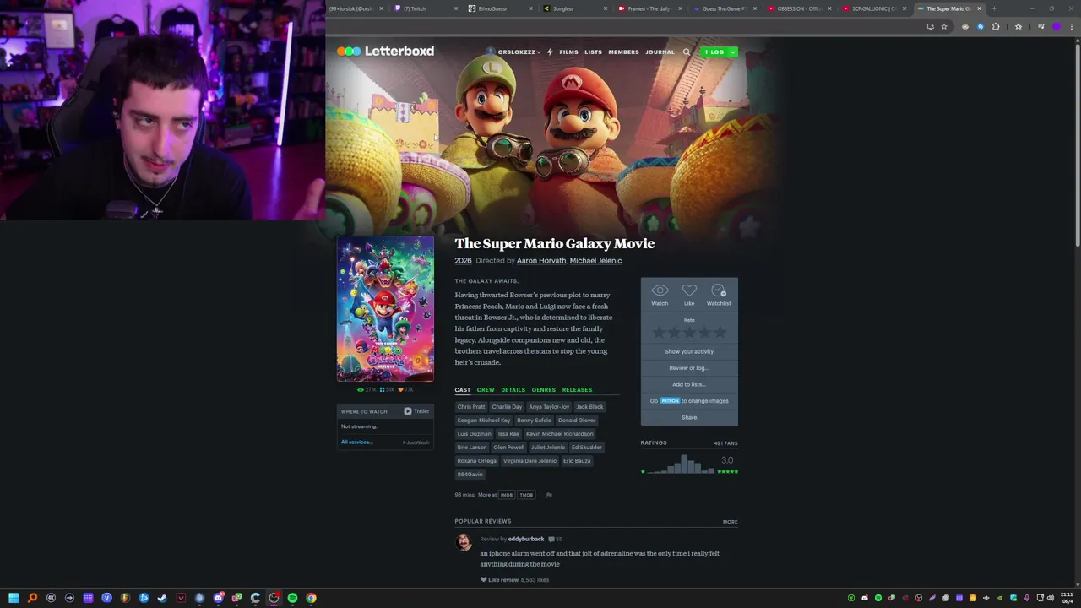Click the All services... link
Screen dimensions: 1081x608
point(356,442)
